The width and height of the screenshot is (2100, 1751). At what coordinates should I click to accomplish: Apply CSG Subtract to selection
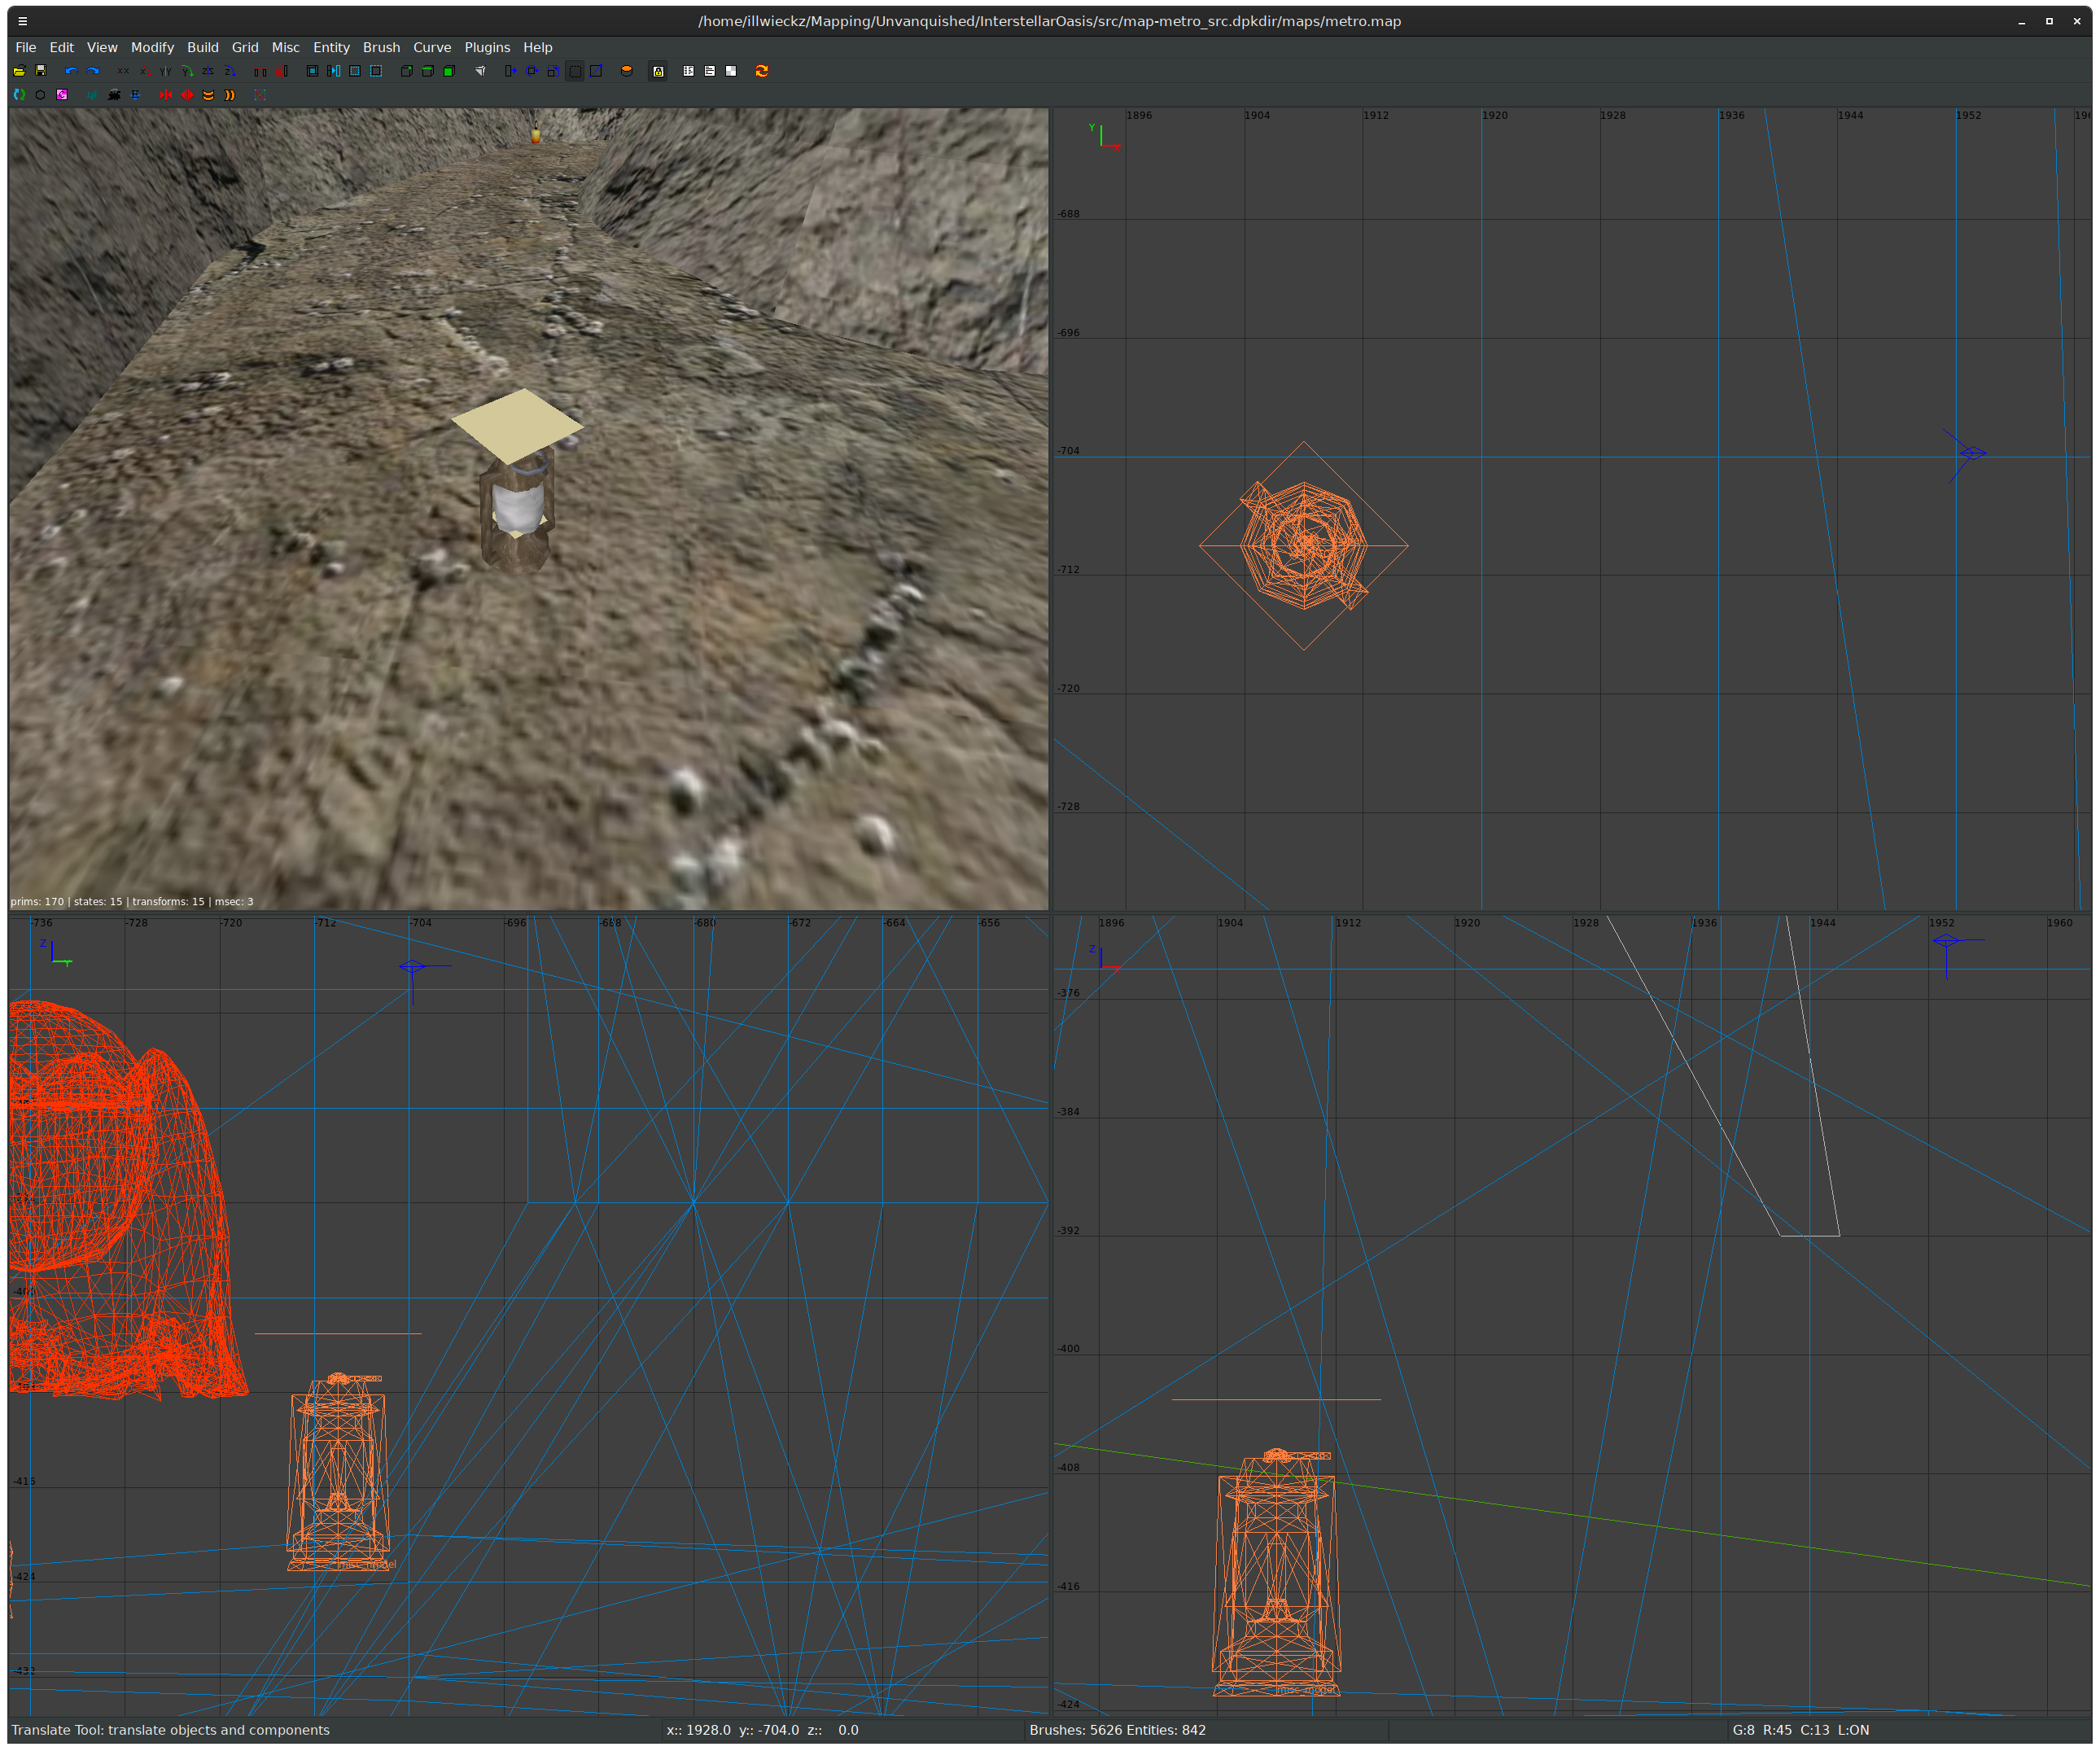pyautogui.click(x=260, y=71)
